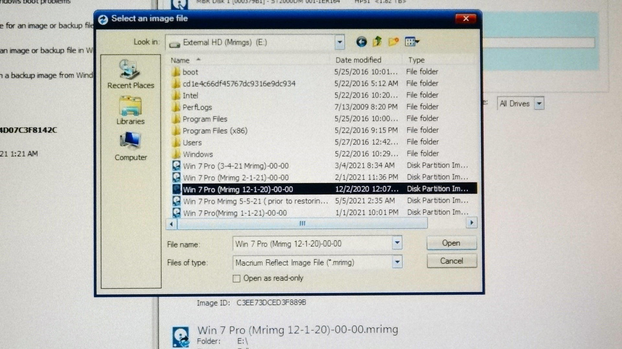Screen dimensions: 622x349
Task: Select the PerfLogs folder icon
Action: point(176,107)
